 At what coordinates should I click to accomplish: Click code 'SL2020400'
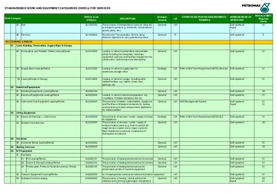[91, 101]
